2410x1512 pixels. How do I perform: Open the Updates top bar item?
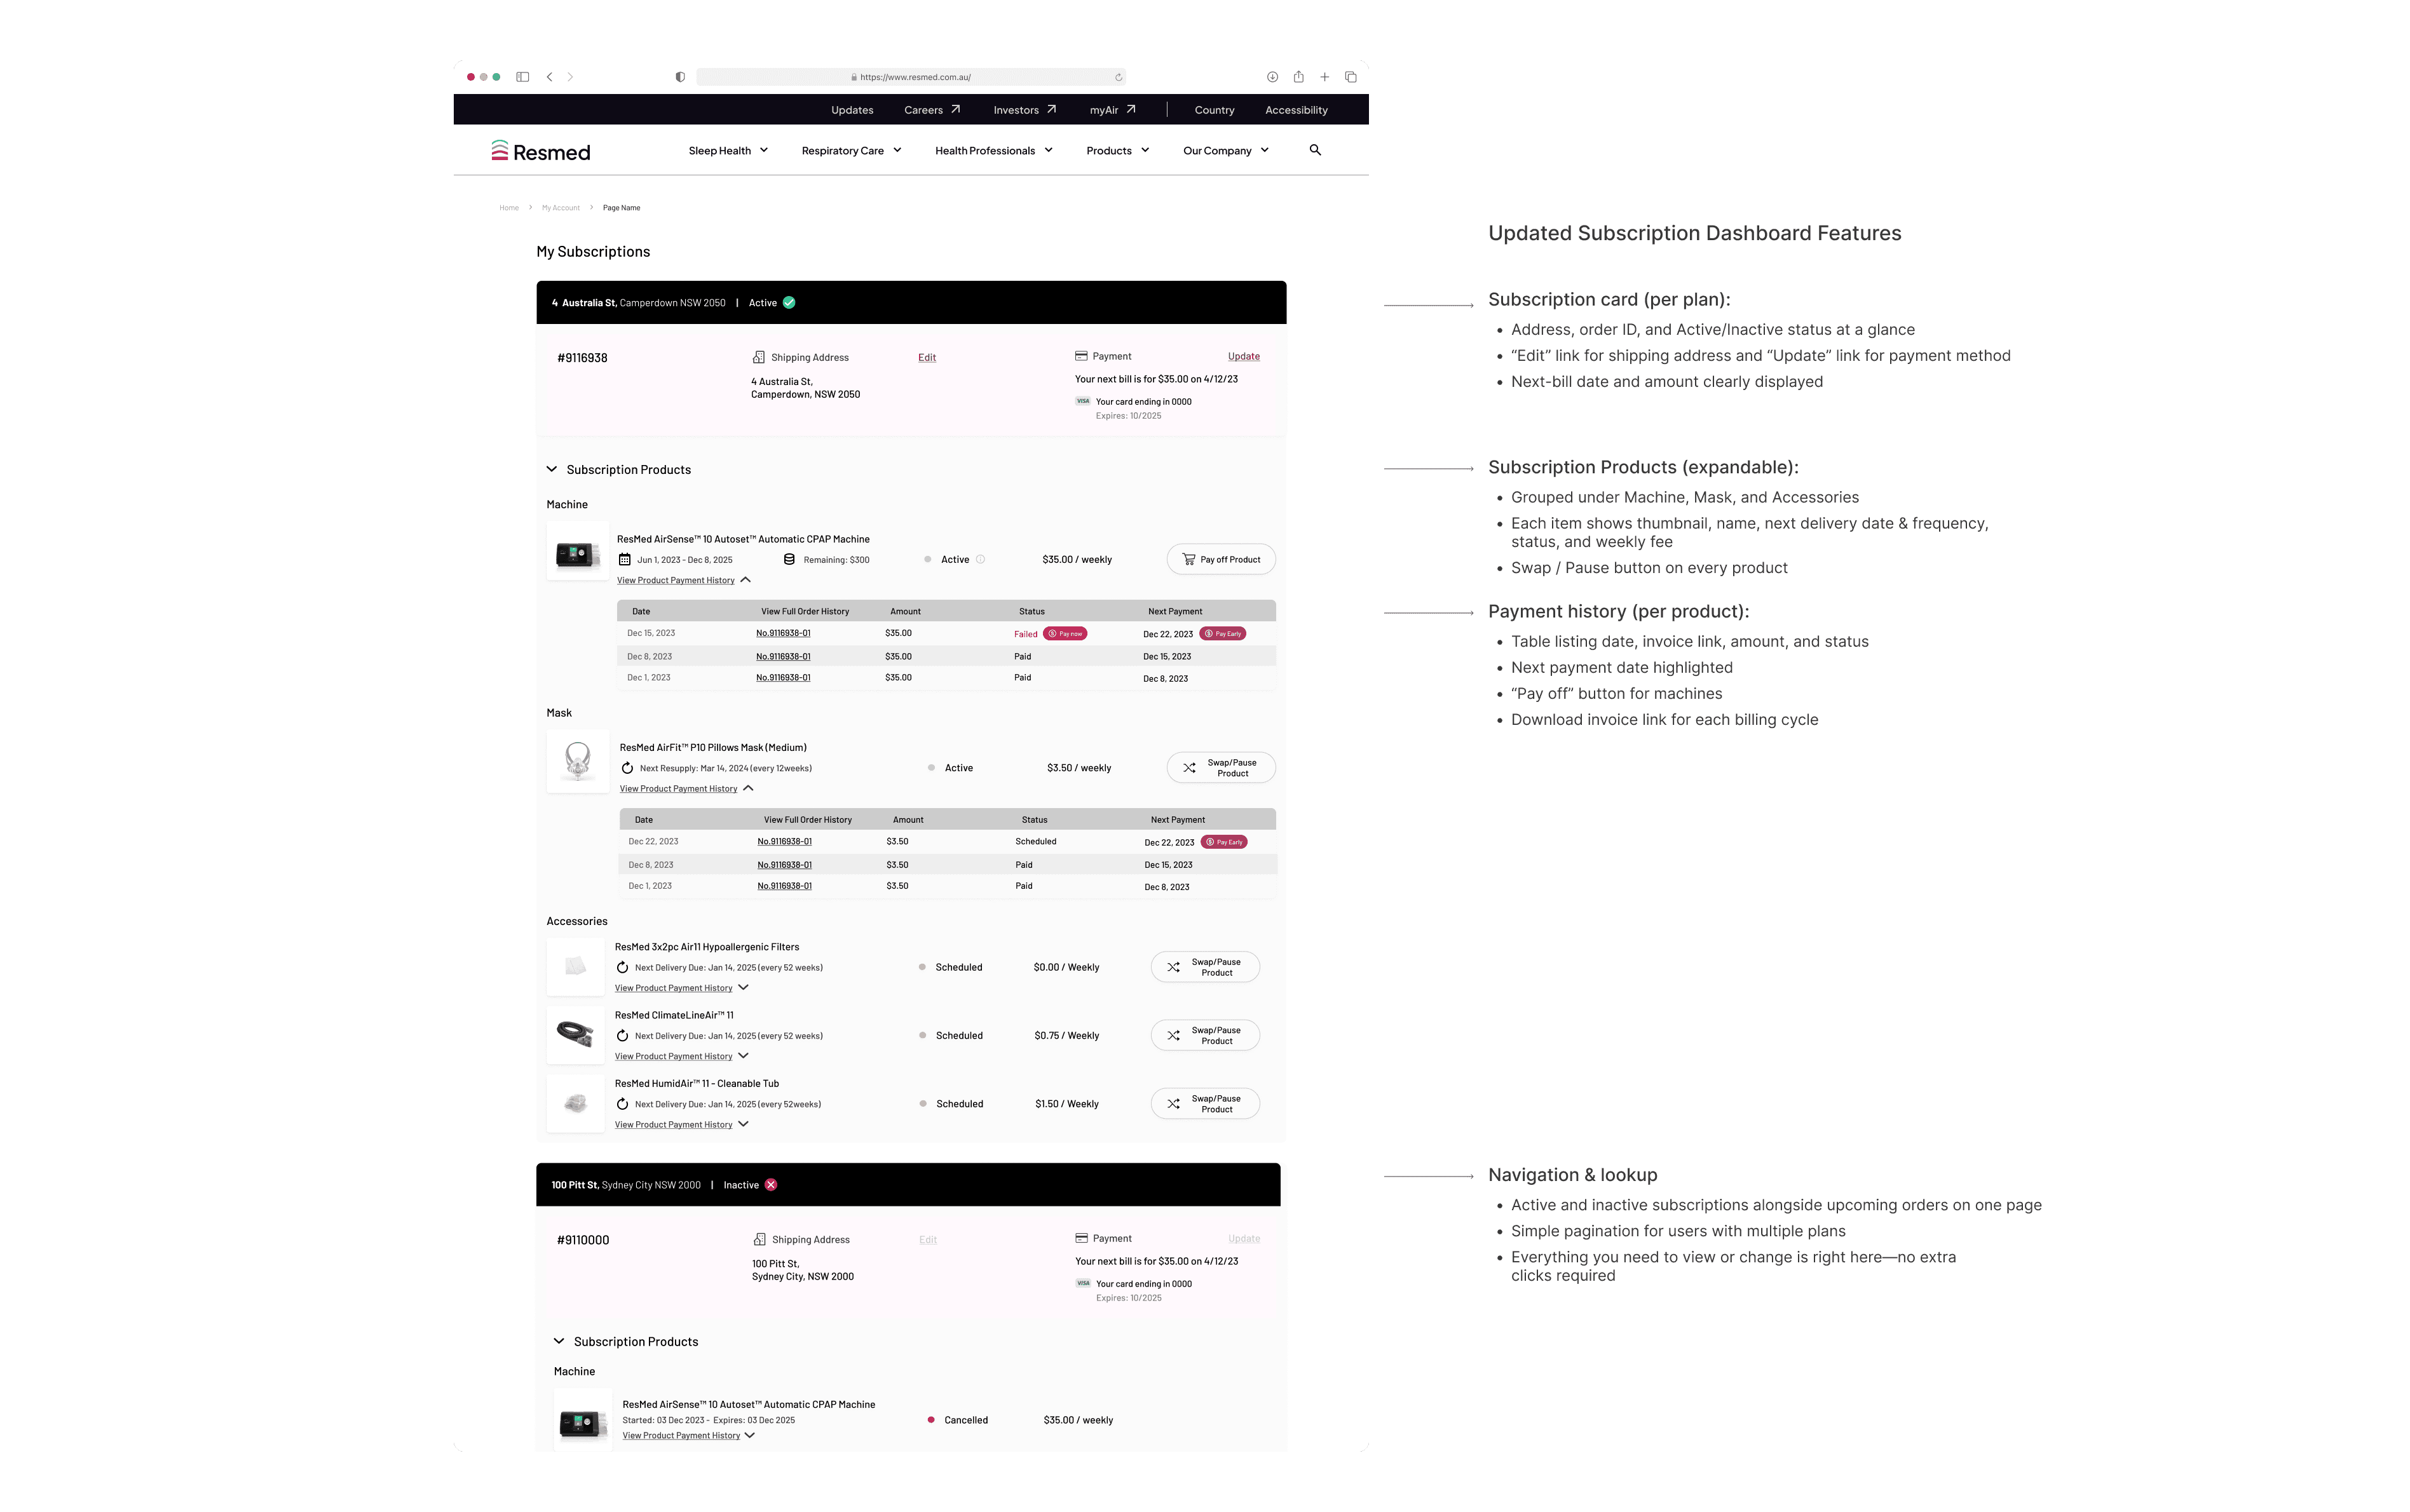coord(852,110)
